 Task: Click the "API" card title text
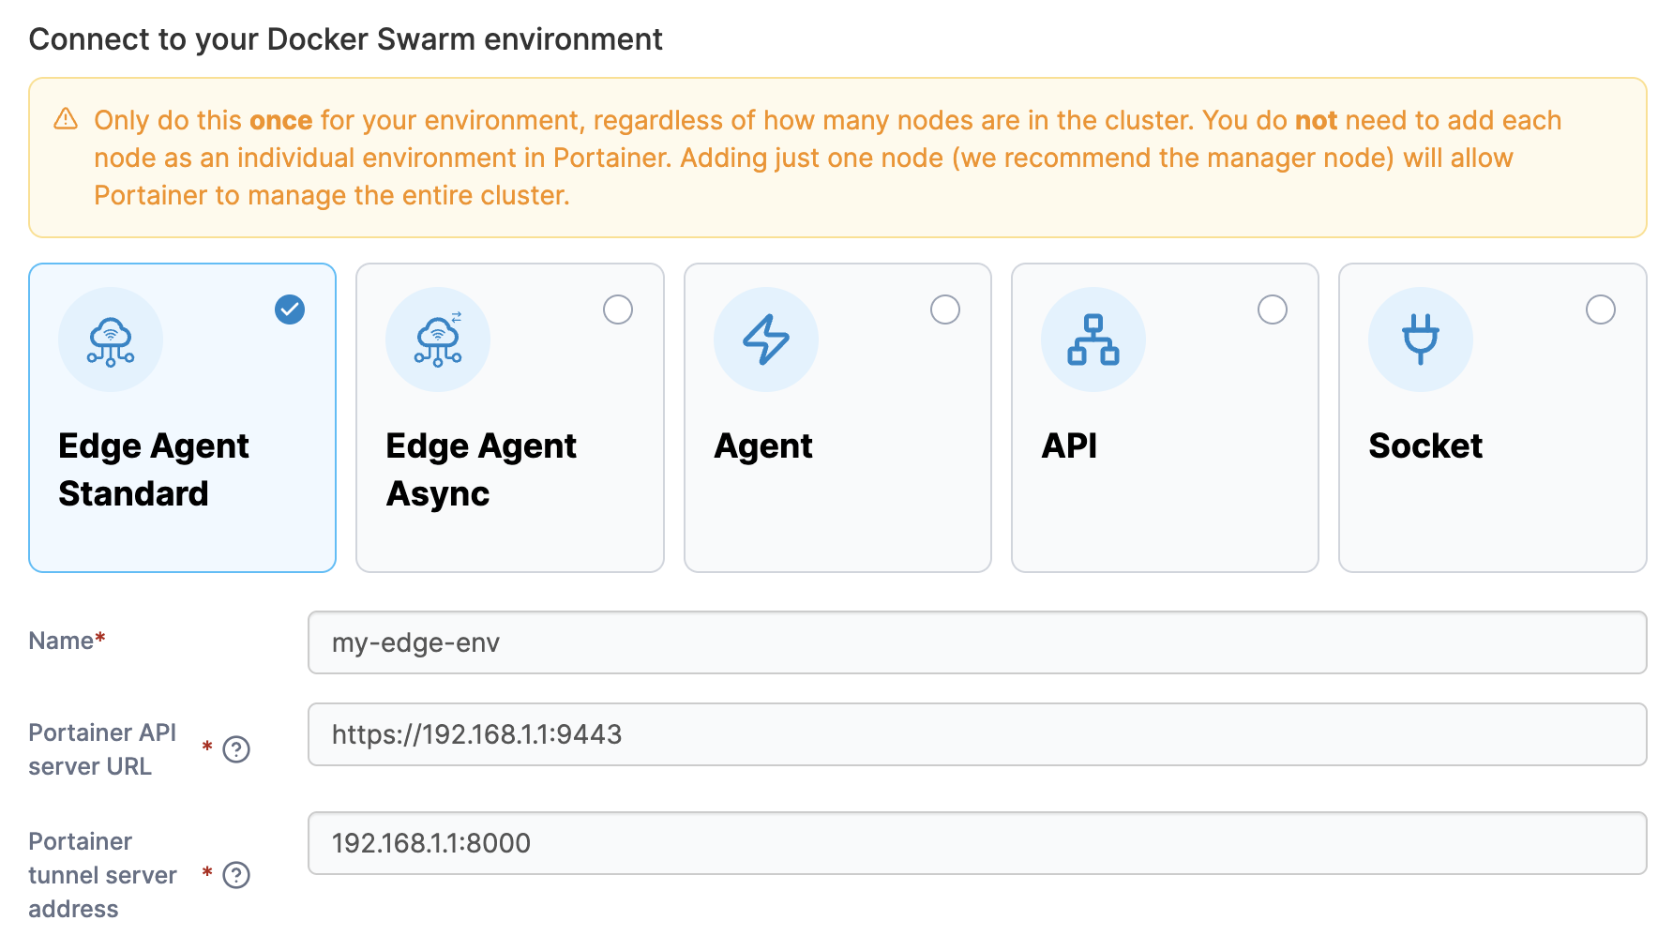click(1069, 445)
